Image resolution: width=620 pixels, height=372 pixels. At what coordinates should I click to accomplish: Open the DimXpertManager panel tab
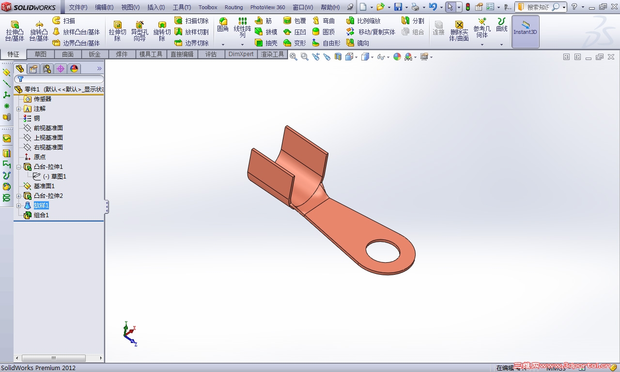point(61,69)
